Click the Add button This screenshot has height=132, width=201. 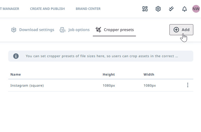pos(181,30)
